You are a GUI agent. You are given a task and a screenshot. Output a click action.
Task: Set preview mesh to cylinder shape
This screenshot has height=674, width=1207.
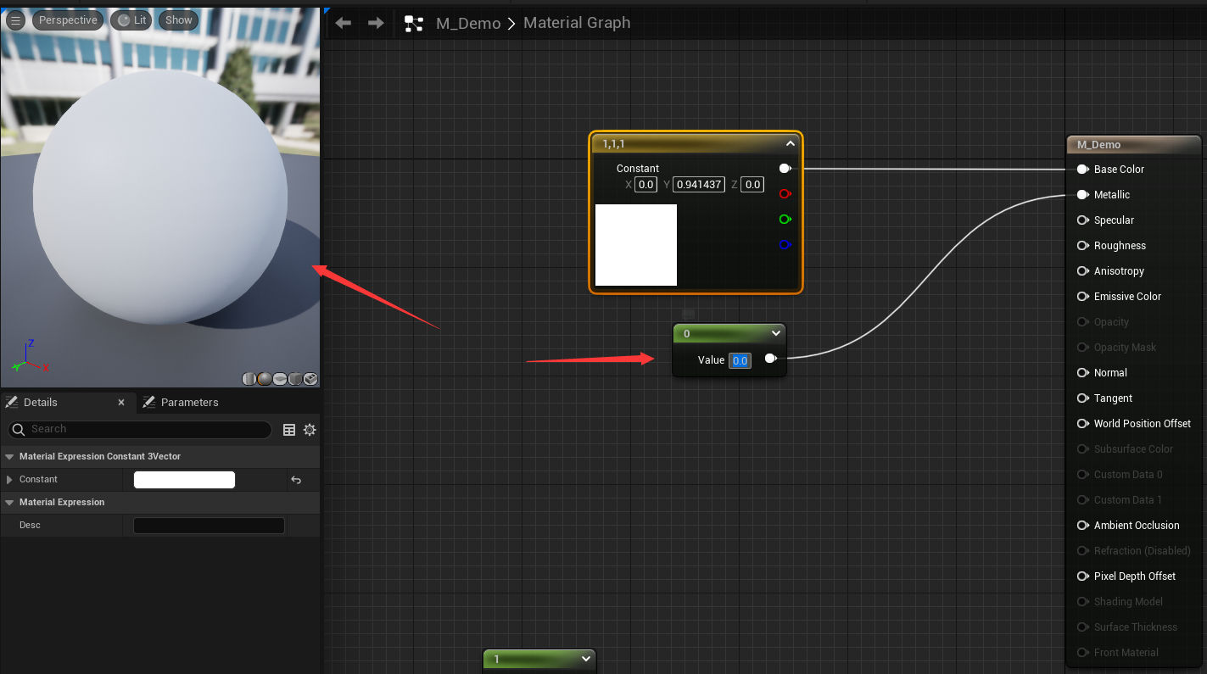tap(249, 379)
